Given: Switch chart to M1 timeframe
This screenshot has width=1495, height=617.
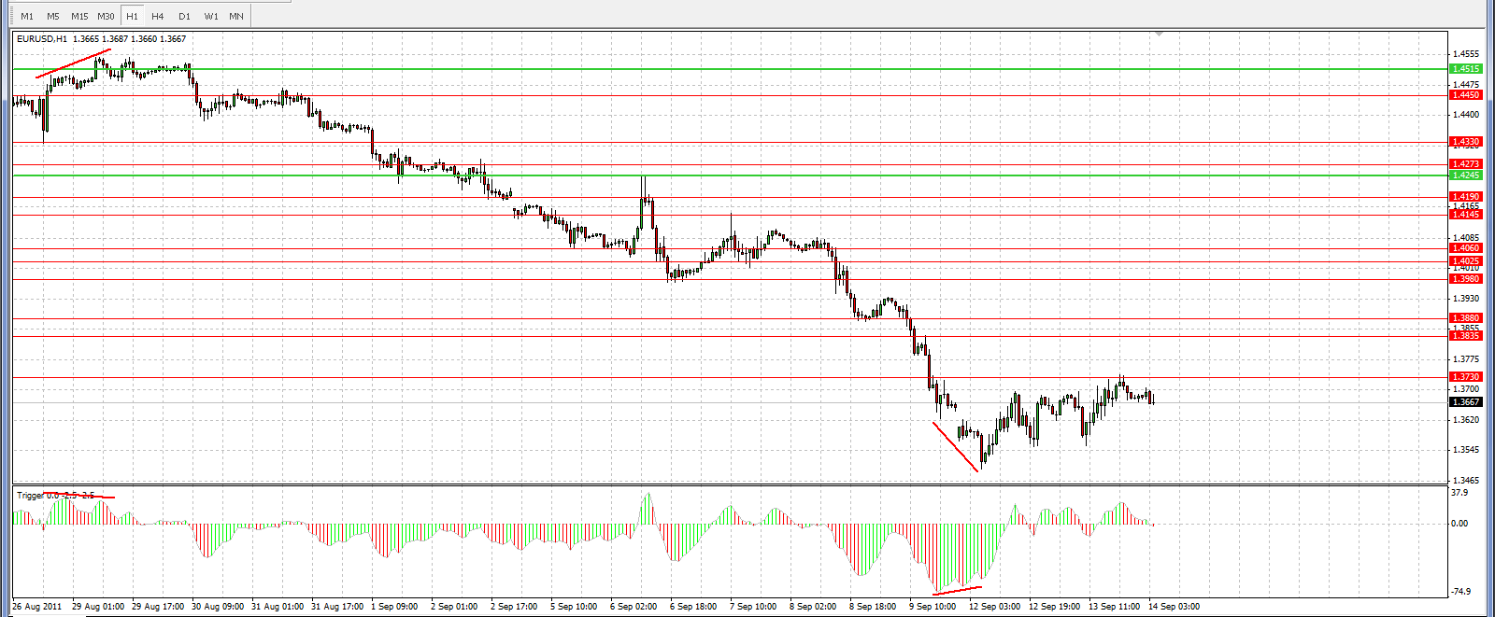Looking at the screenshot, I should tap(27, 16).
